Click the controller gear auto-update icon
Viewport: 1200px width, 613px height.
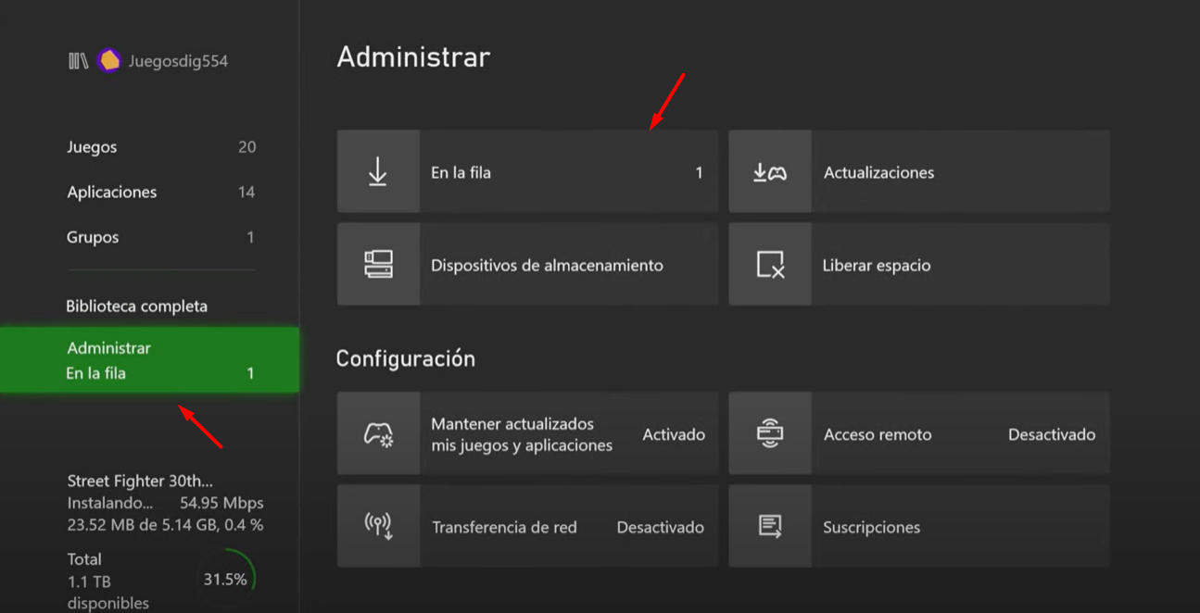click(x=378, y=434)
